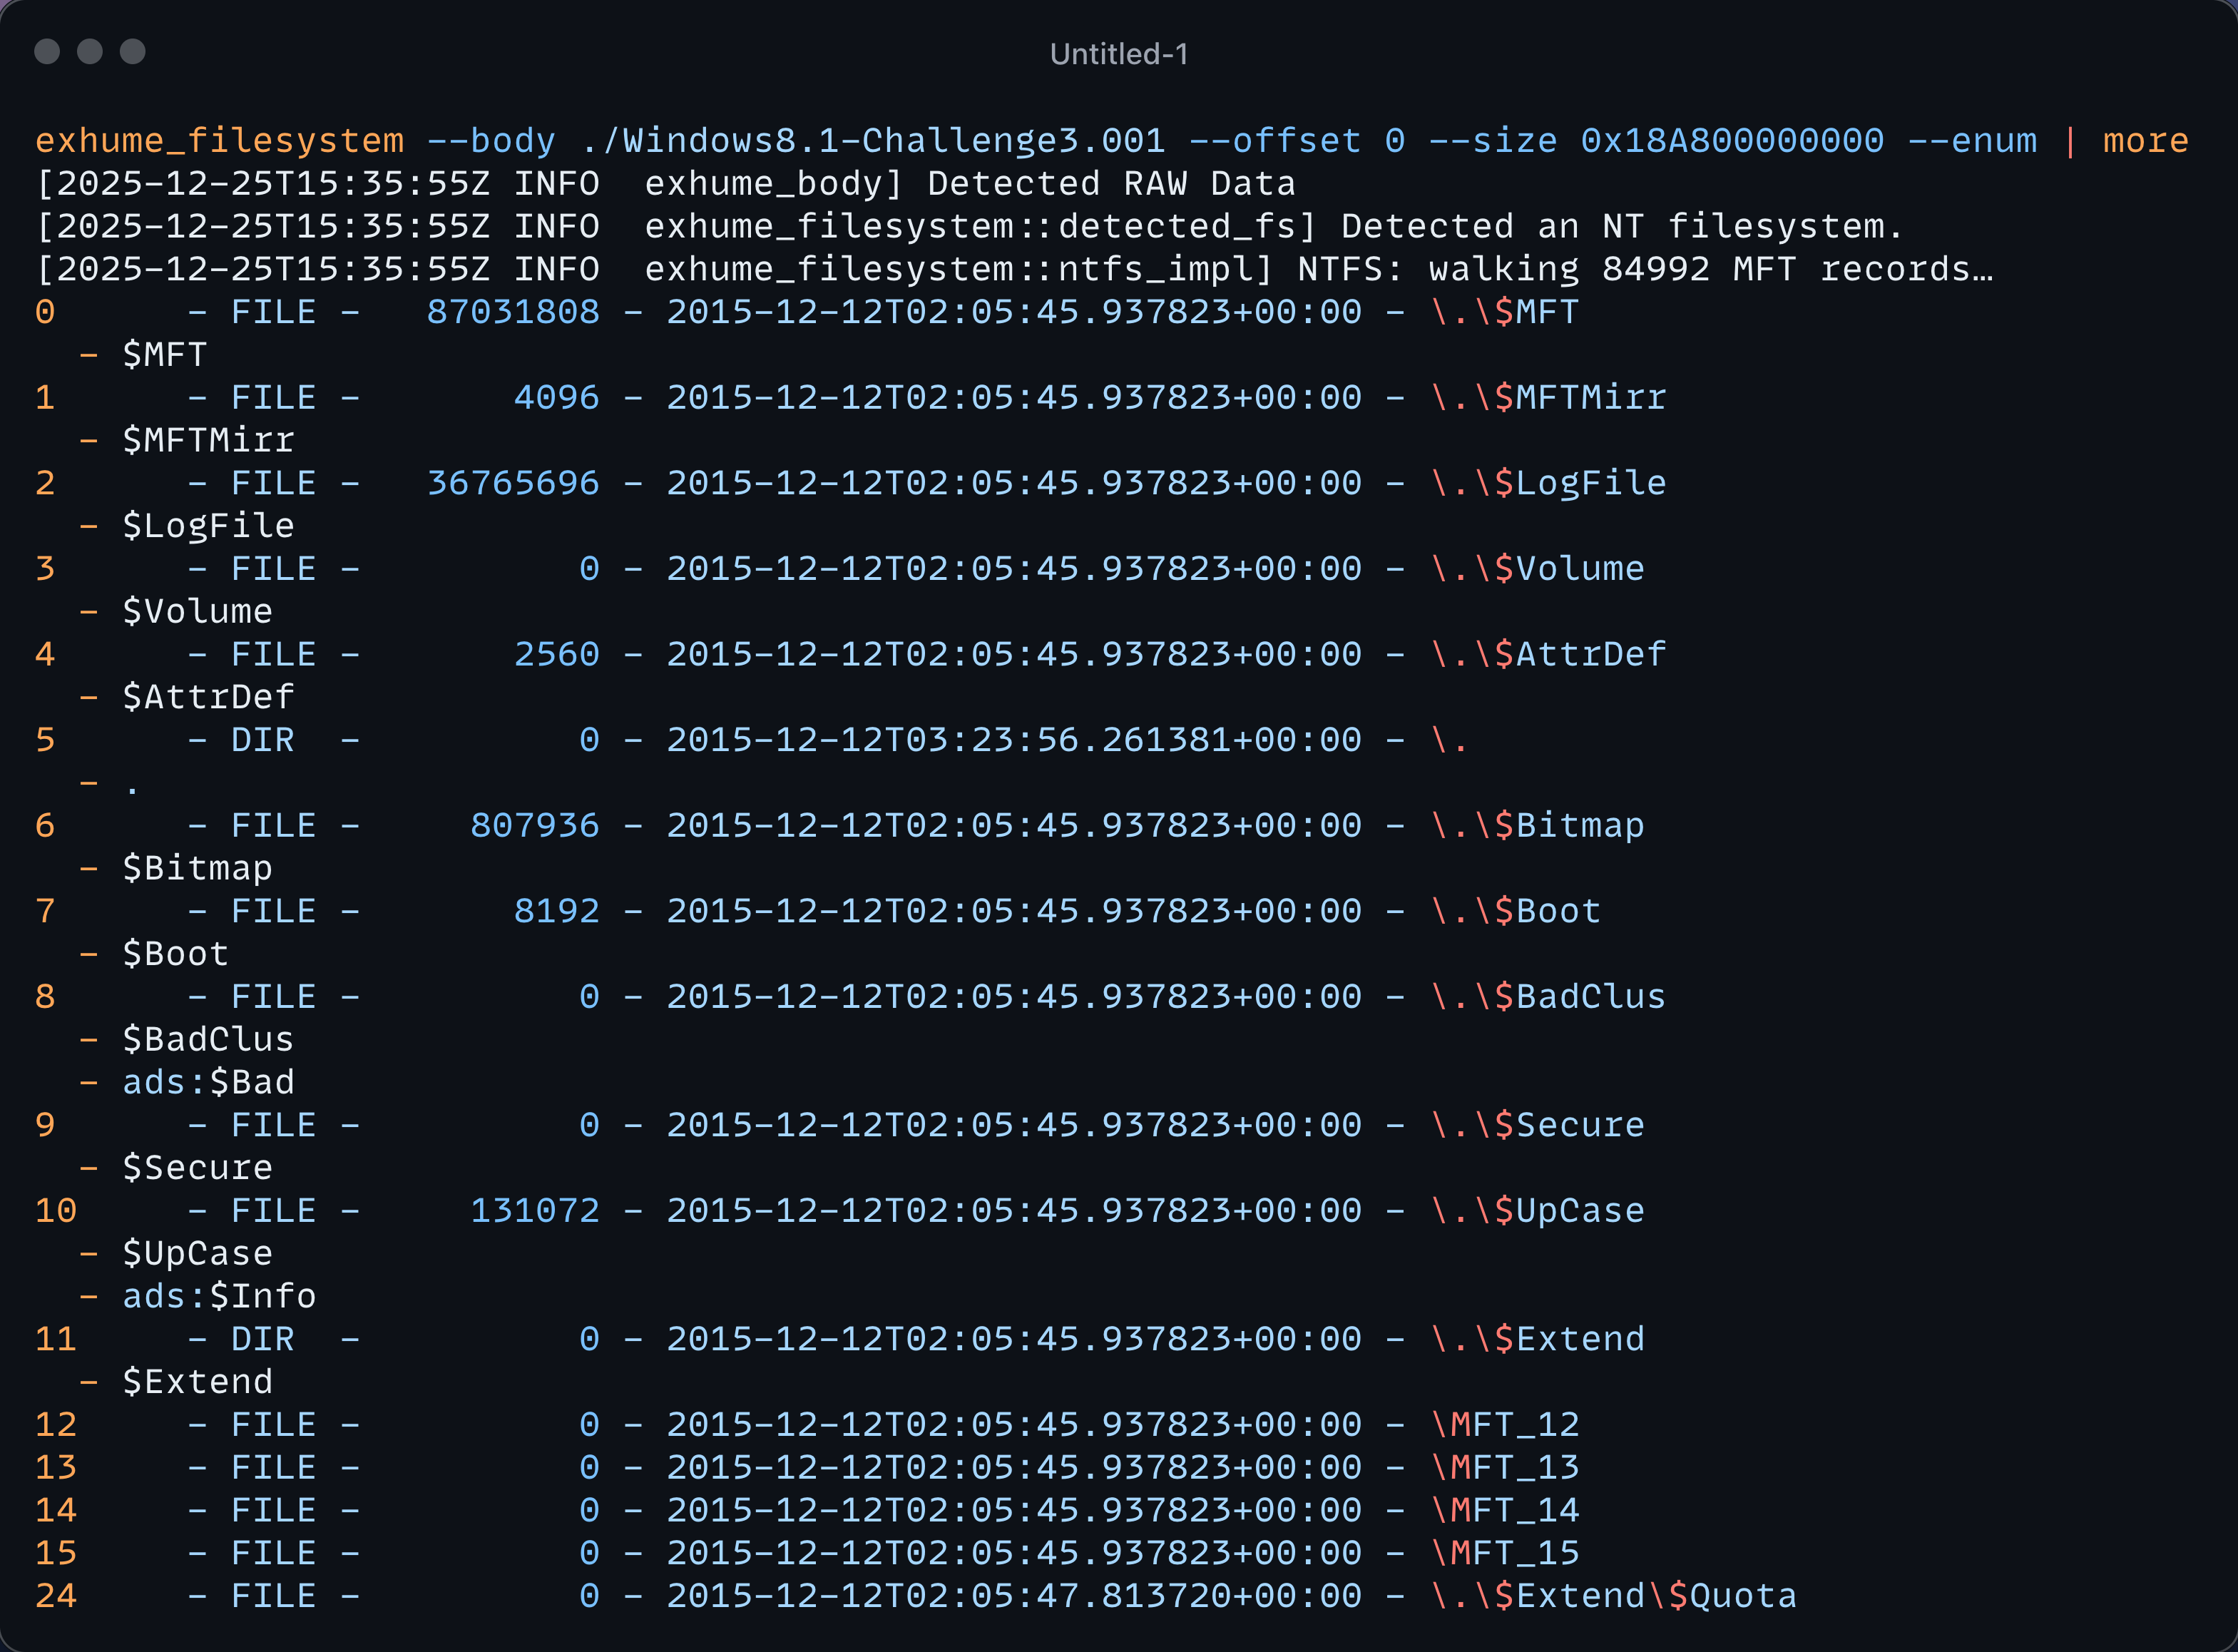Screen dimensions: 2238x1652
Task: Click the ads:$Bad stream line
Action: (x=208, y=1082)
